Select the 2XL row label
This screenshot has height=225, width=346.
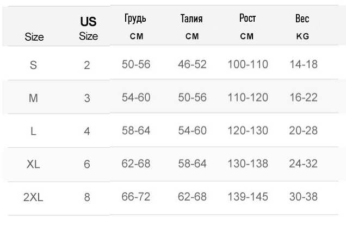pos(33,197)
